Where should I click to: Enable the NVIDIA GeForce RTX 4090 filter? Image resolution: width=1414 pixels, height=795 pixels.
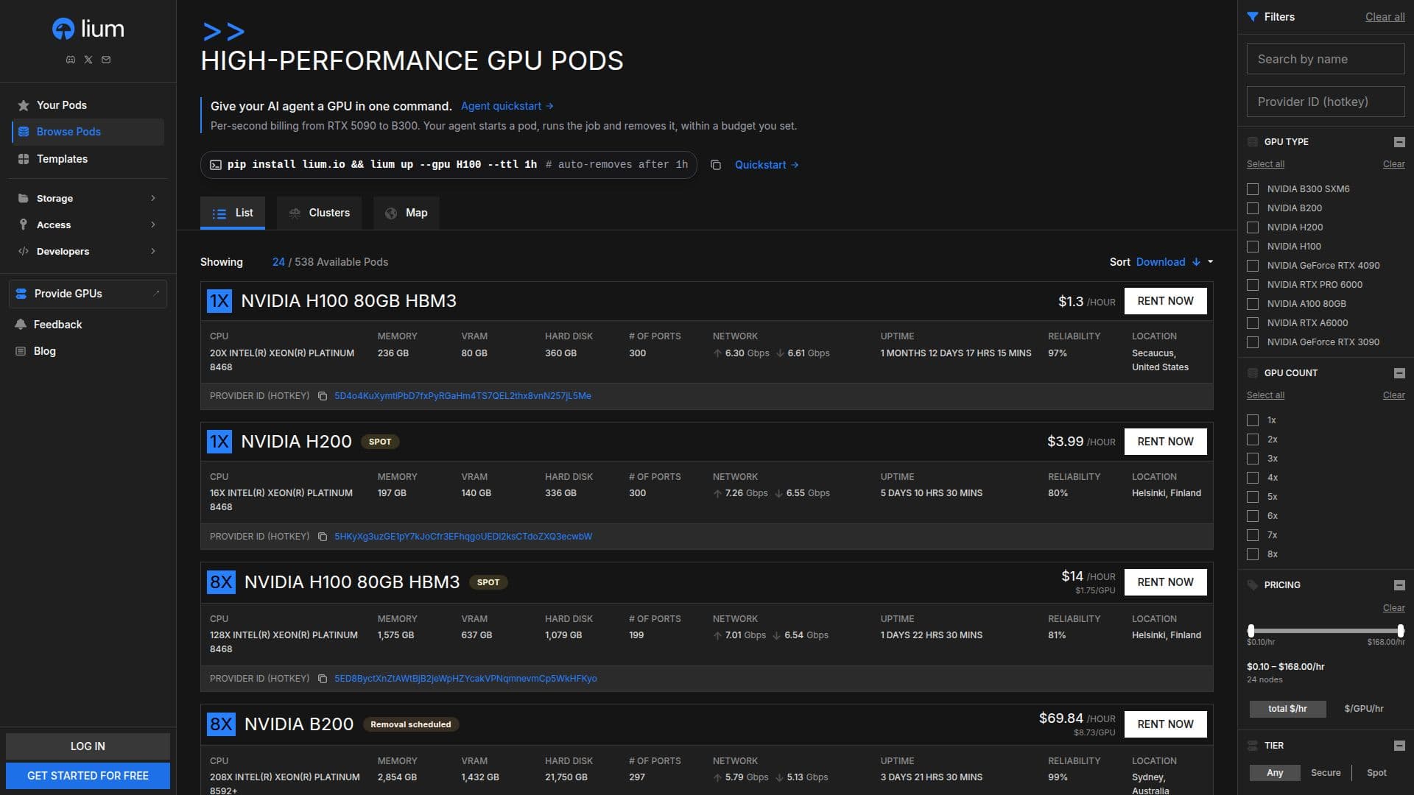click(1253, 266)
